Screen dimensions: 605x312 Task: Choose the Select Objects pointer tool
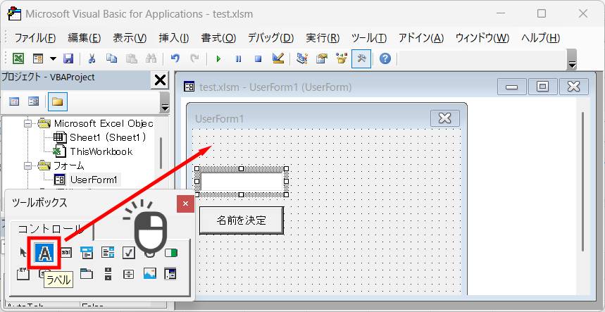[x=23, y=253]
